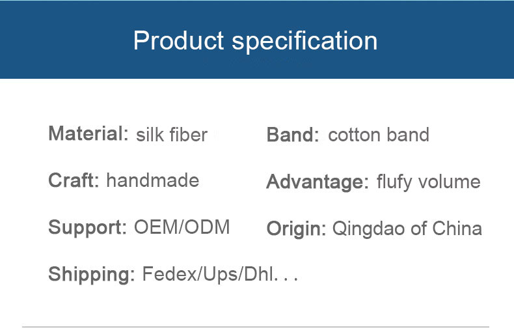Select the Shipping label
Screen dimensions: 514x336
pyautogui.click(x=92, y=274)
